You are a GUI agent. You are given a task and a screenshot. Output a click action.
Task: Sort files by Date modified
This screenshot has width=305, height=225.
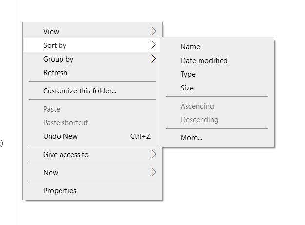204,61
